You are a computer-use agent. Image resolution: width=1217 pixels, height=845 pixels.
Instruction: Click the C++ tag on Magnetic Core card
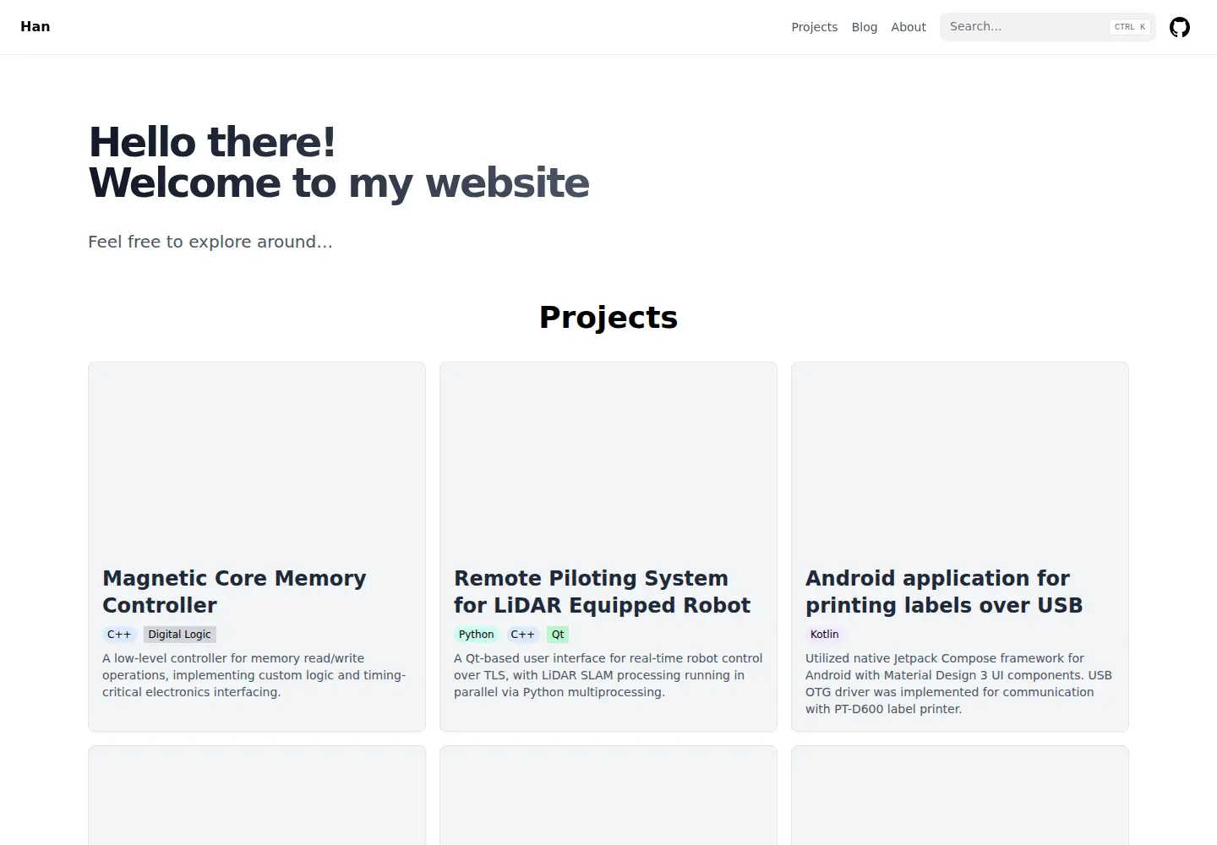(x=119, y=635)
